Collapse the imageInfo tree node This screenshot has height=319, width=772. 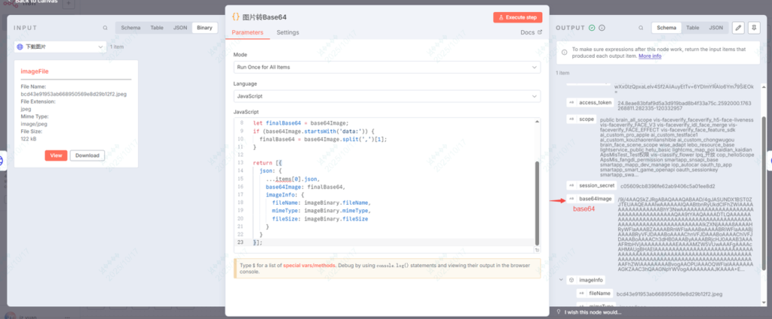559,280
